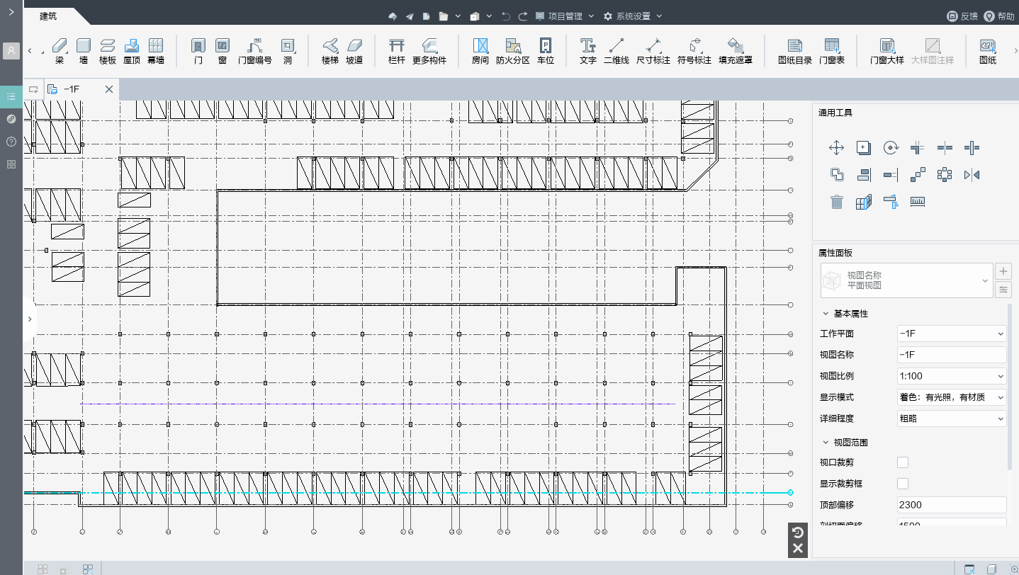Switch to the 建筑 tab
Viewport: 1019px width, 575px height.
(48, 16)
